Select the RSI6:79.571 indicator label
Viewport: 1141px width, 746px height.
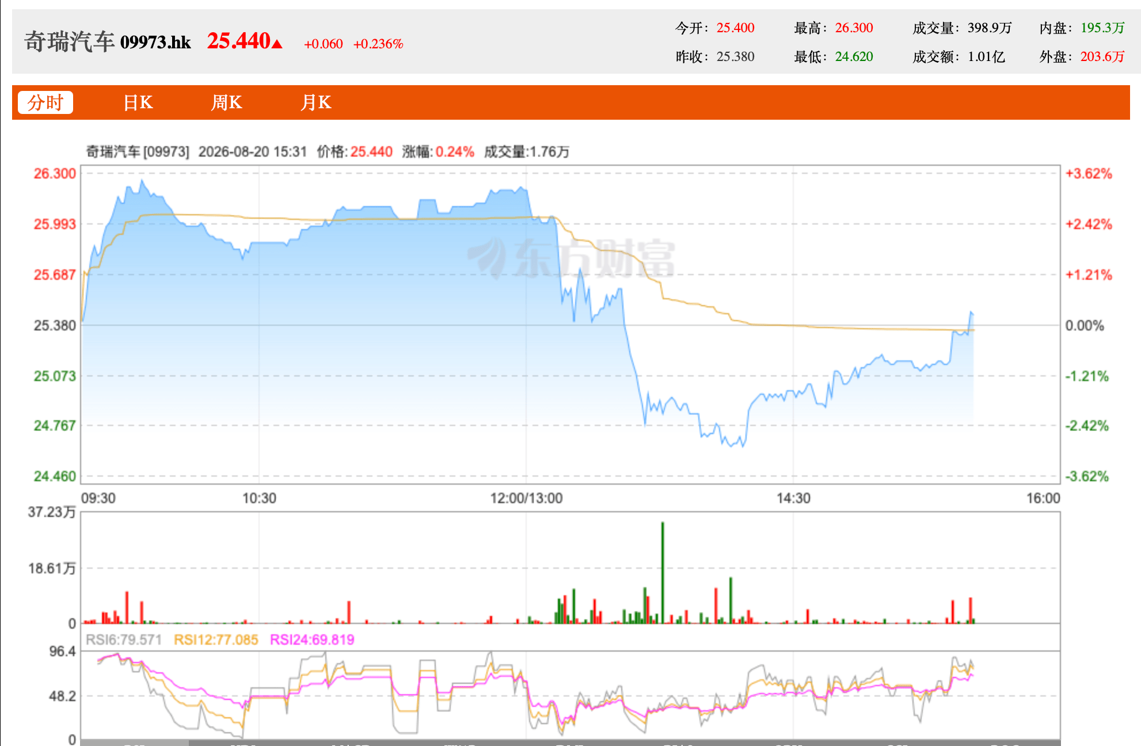[124, 640]
